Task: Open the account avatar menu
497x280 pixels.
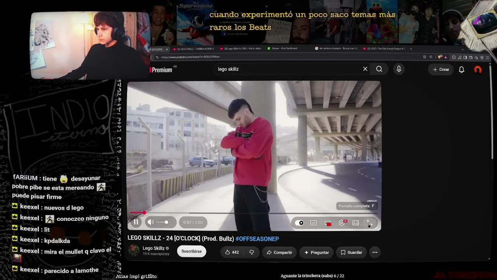Action: [478, 70]
